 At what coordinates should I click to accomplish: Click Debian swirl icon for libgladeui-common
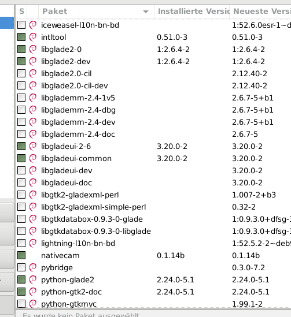[33, 158]
